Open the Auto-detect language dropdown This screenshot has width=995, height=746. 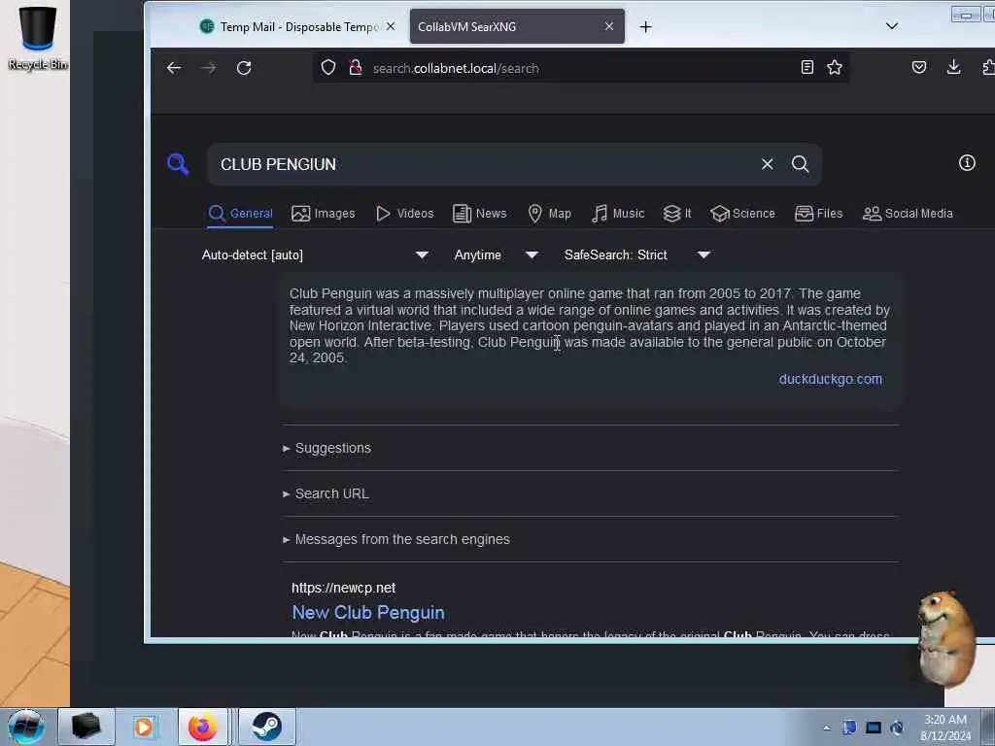316,255
